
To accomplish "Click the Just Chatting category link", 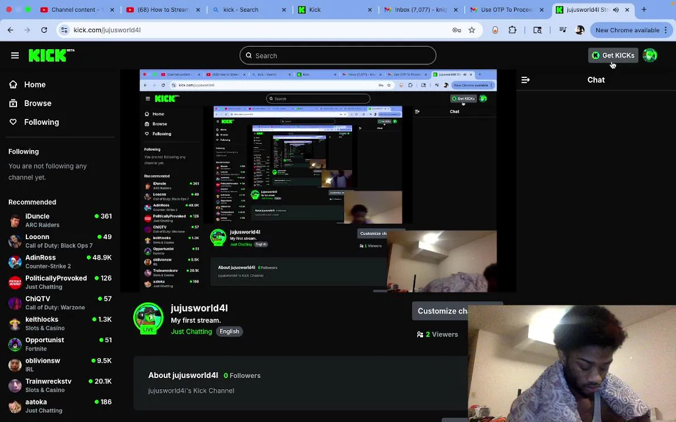I will tap(191, 332).
